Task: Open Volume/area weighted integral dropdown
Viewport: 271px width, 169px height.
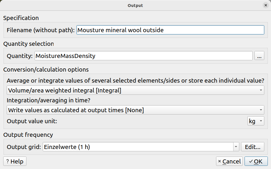Action: pyautogui.click(x=135, y=90)
